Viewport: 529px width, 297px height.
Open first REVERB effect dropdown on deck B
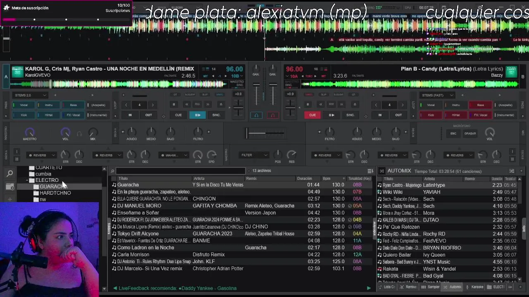tap(326, 156)
